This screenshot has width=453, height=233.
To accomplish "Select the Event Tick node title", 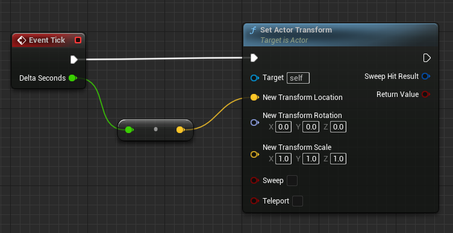I will [x=47, y=40].
